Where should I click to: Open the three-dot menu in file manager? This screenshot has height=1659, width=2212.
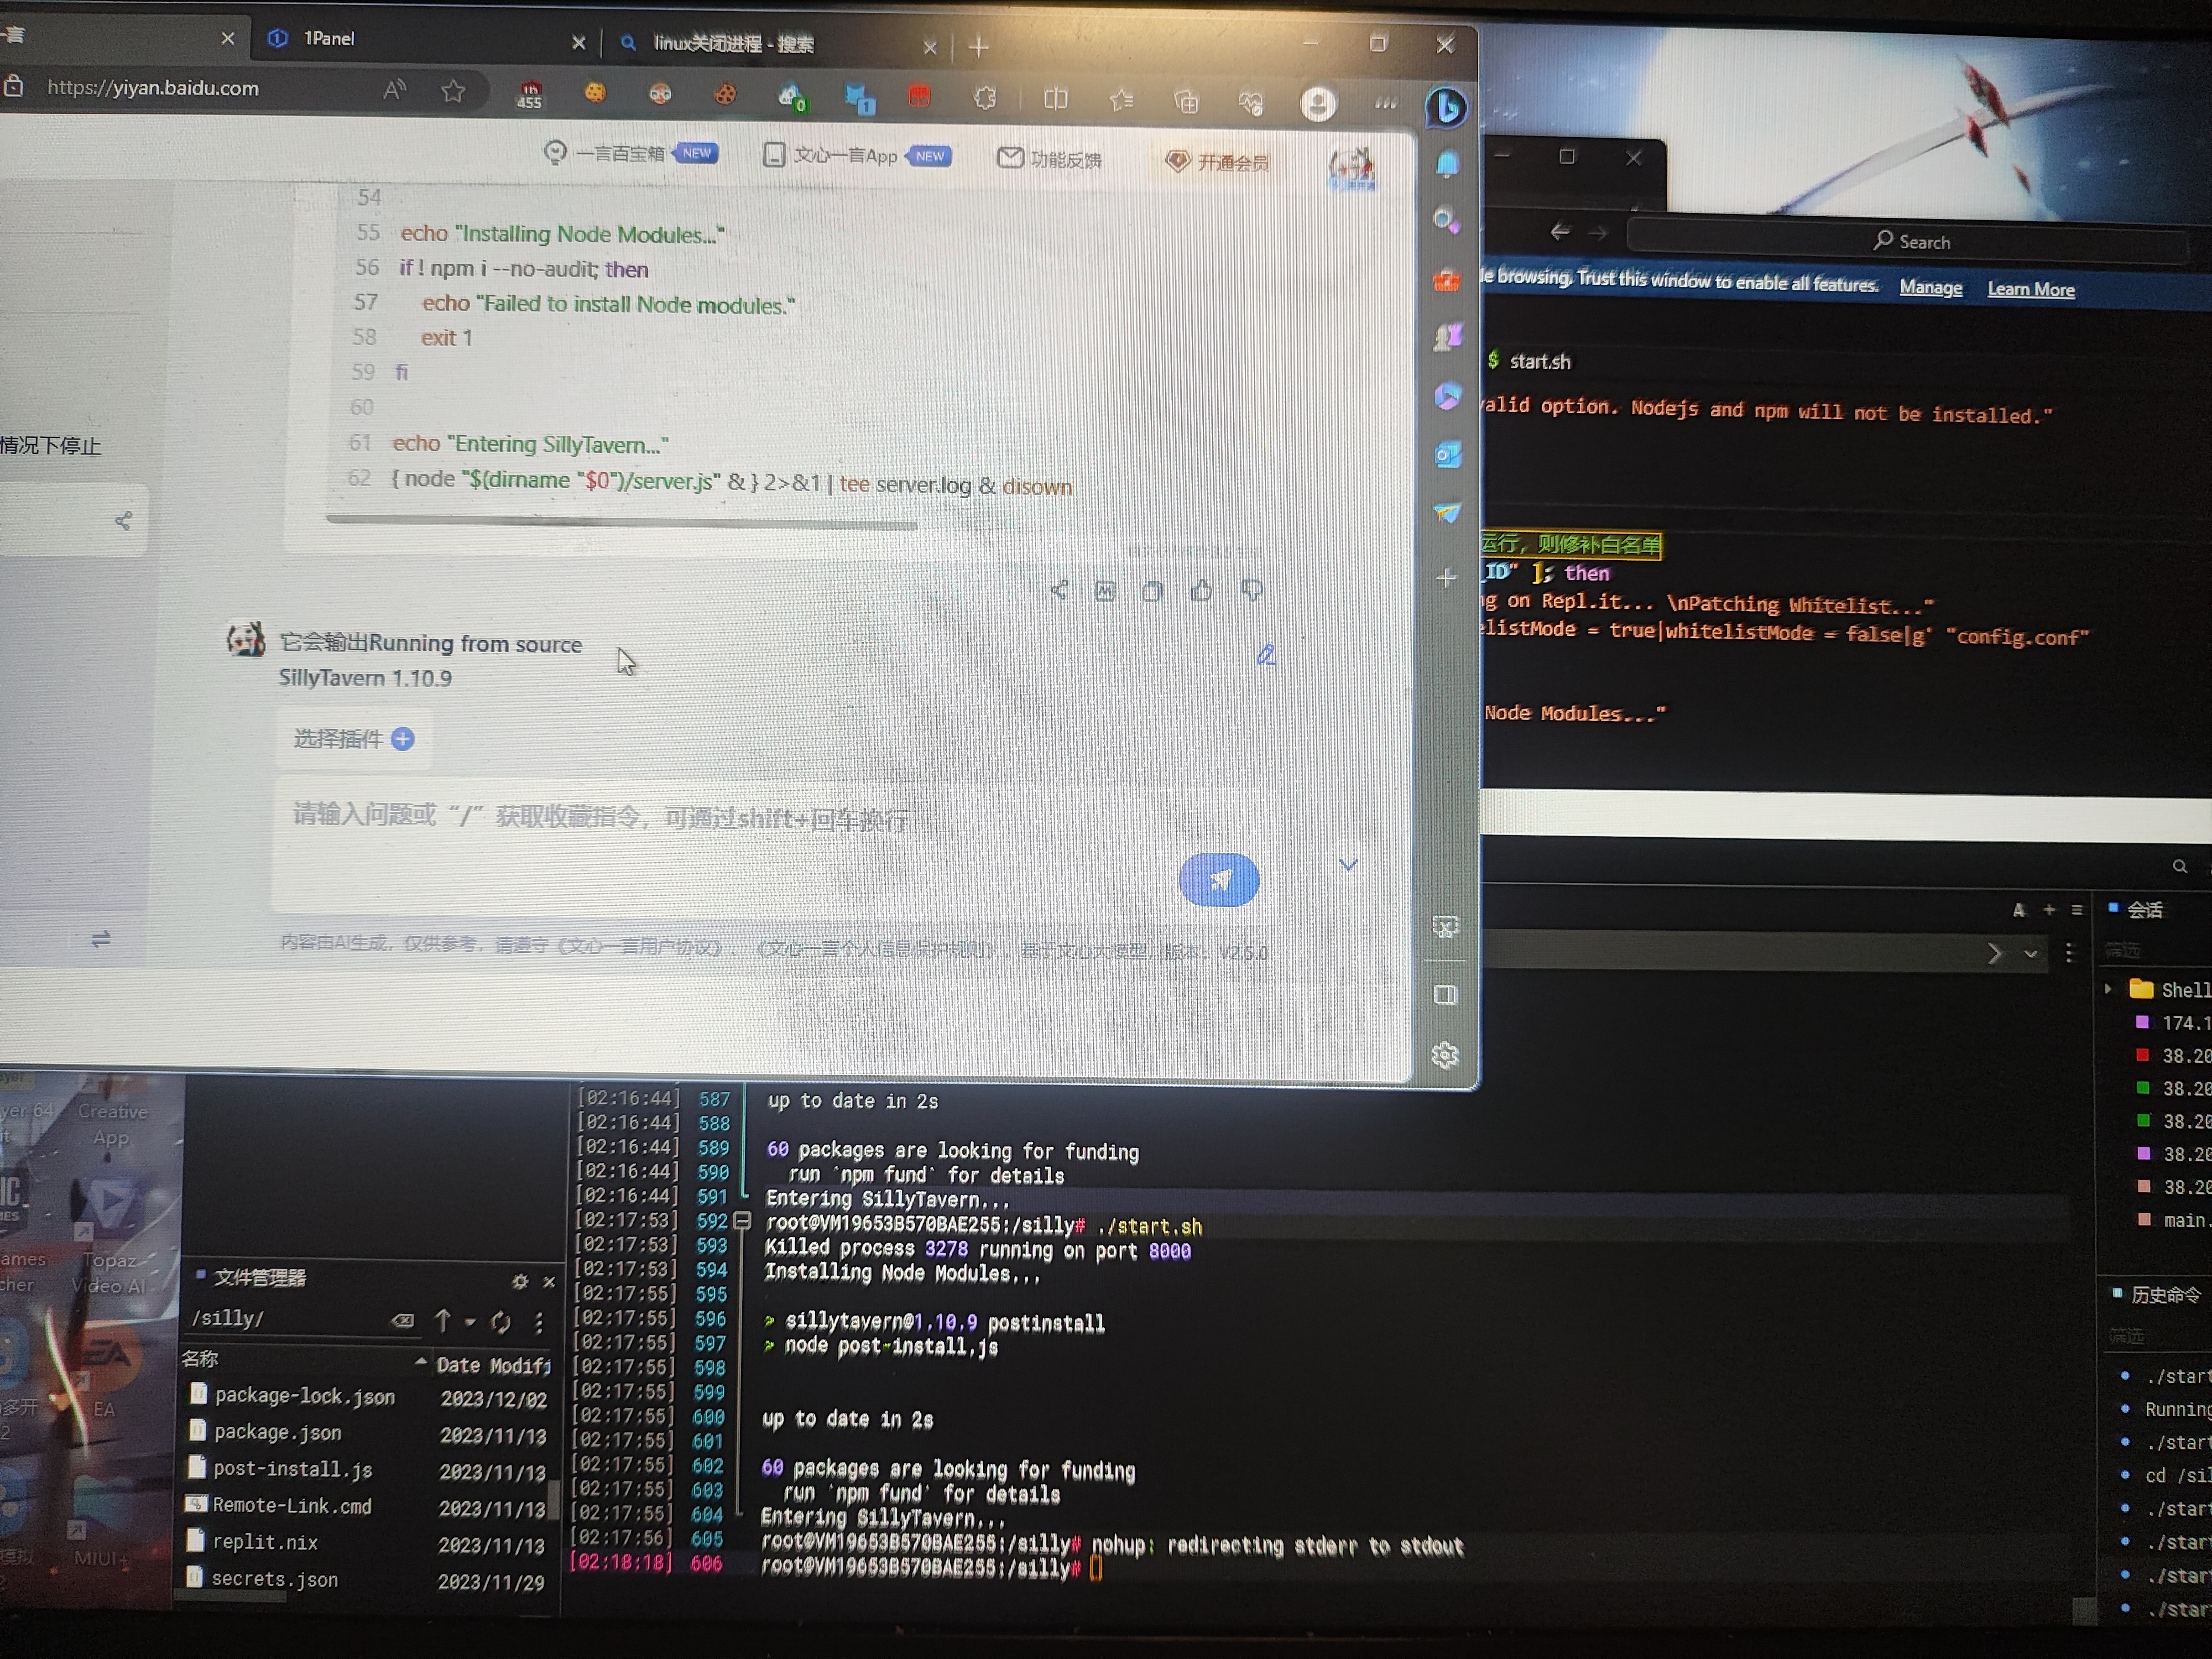[x=539, y=1323]
